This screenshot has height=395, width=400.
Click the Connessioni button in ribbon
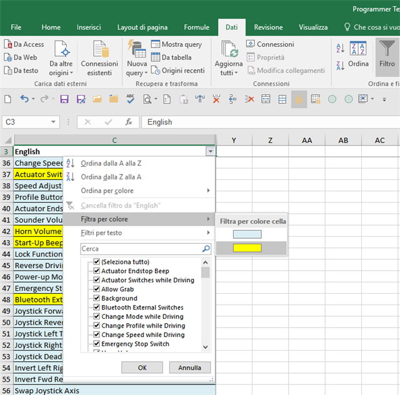270,44
